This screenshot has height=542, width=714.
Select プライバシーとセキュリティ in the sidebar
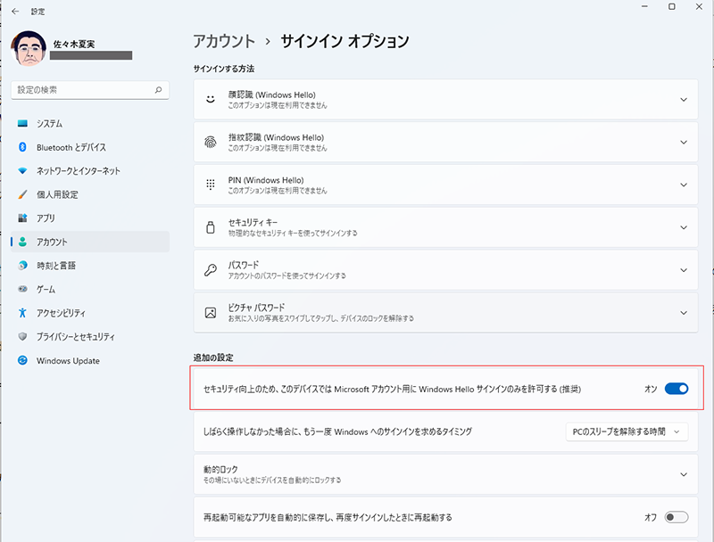(x=76, y=337)
